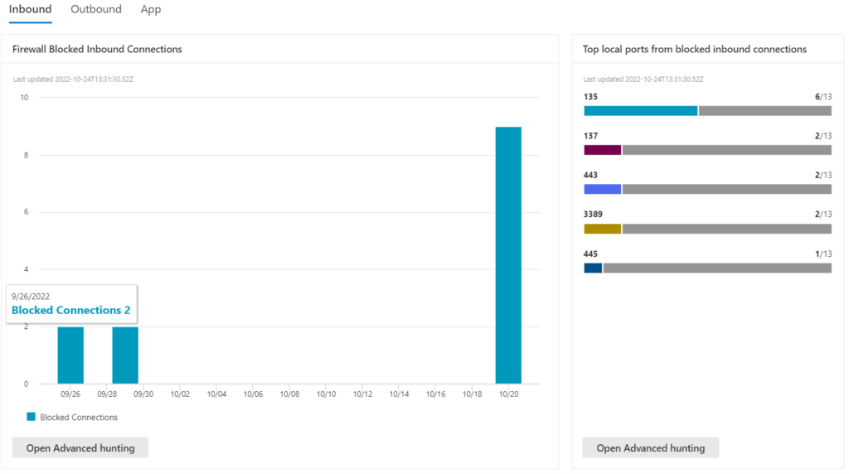This screenshot has width=849, height=474.
Task: Click the 09/26 blocked connections bar
Action: (70, 355)
